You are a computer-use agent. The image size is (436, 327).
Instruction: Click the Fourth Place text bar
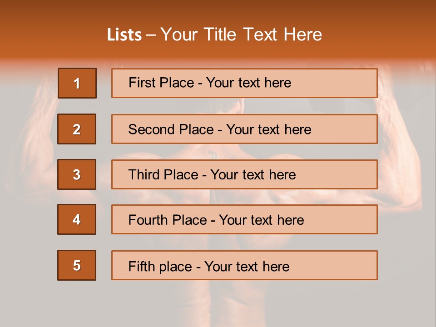[x=244, y=219]
